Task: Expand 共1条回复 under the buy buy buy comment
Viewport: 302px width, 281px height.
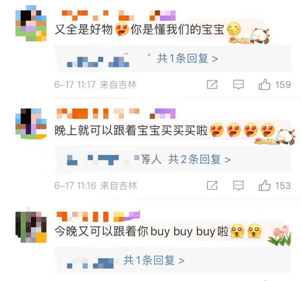Action: pyautogui.click(x=154, y=260)
